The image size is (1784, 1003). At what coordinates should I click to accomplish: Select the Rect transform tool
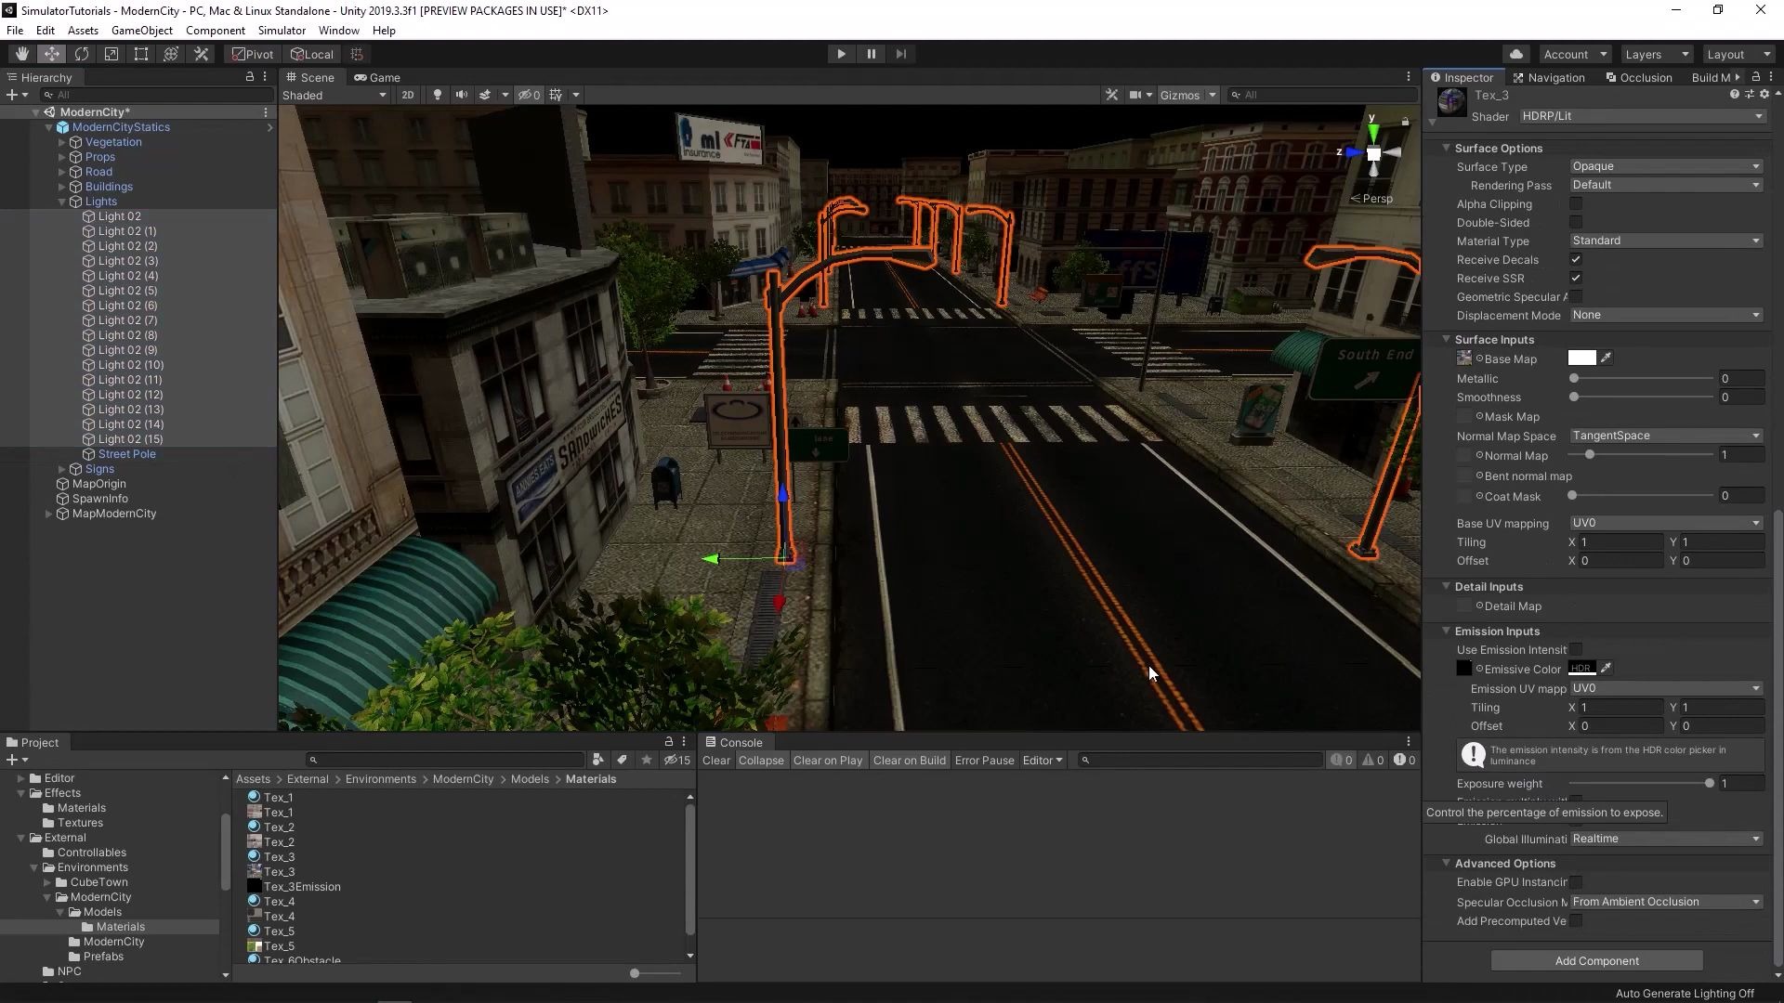coord(140,53)
